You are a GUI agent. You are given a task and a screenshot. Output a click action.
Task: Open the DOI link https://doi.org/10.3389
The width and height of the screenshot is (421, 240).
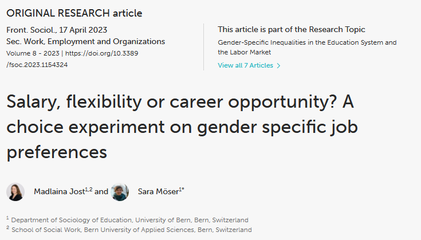(x=102, y=53)
